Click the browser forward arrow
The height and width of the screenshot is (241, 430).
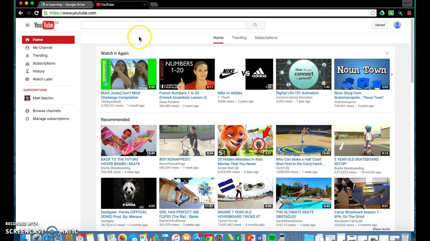point(29,13)
